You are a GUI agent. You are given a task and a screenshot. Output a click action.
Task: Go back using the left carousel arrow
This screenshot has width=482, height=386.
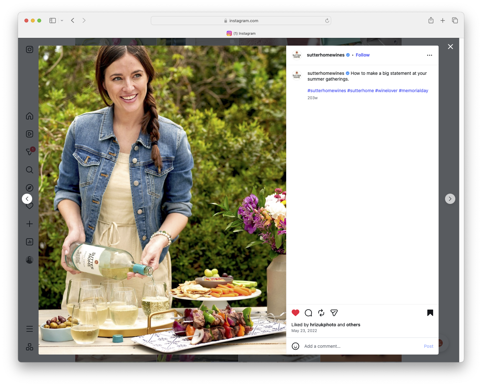coord(27,198)
